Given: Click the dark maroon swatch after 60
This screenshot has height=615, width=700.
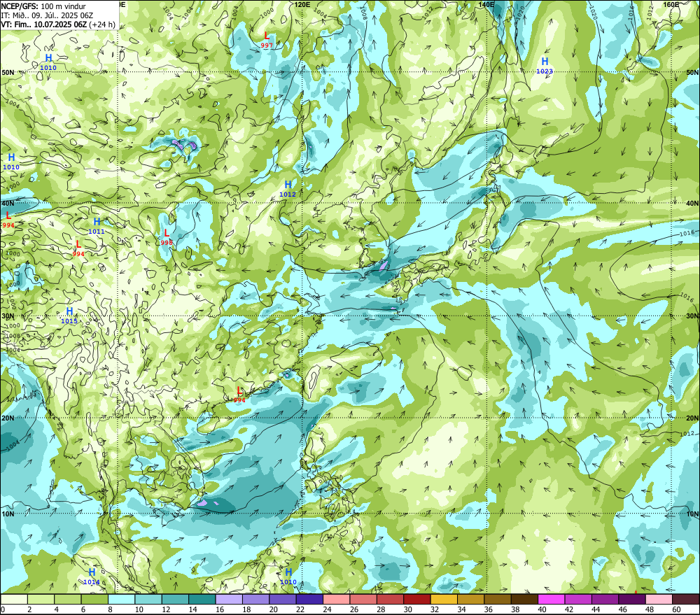Looking at the screenshot, I should 686,599.
